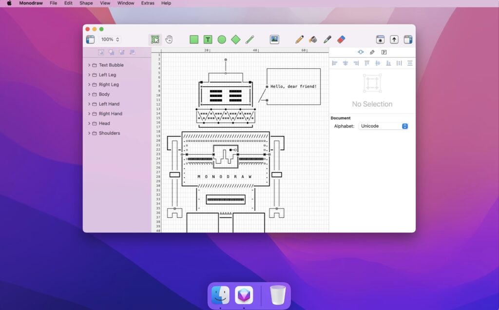The image size is (499, 310).
Task: Click the align left icon in inspector
Action: click(335, 63)
